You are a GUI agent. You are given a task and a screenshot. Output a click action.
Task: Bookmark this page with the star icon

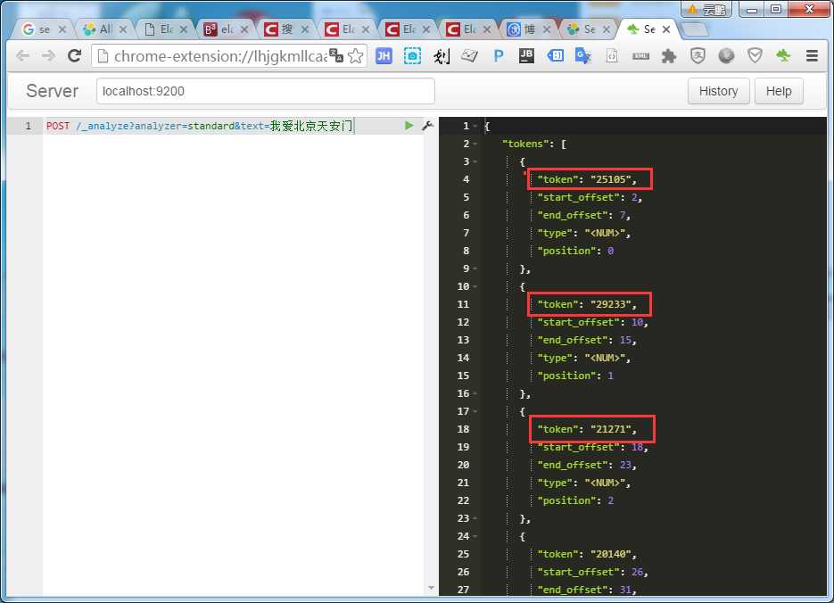355,56
